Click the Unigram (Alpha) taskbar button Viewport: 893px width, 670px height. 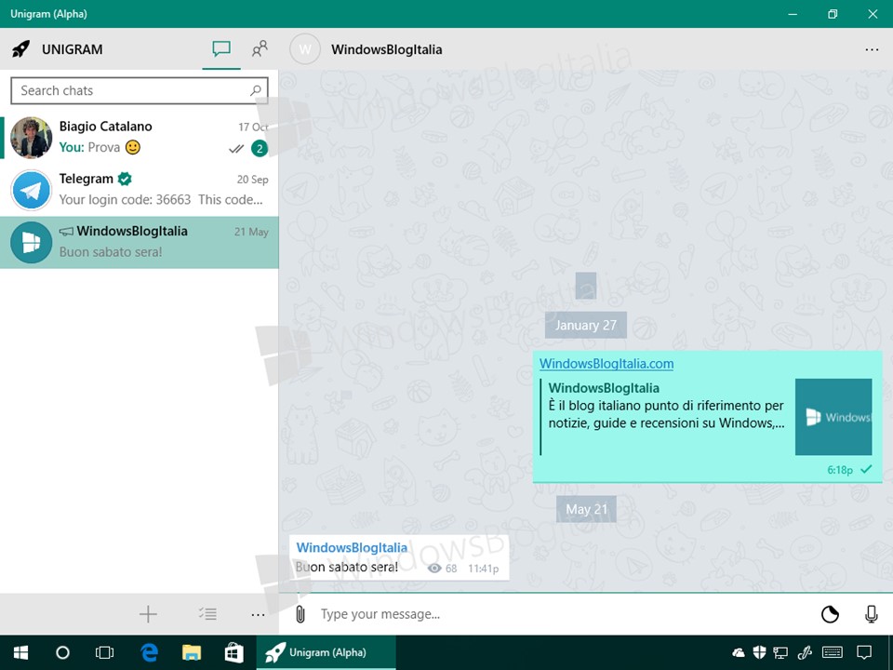(326, 652)
